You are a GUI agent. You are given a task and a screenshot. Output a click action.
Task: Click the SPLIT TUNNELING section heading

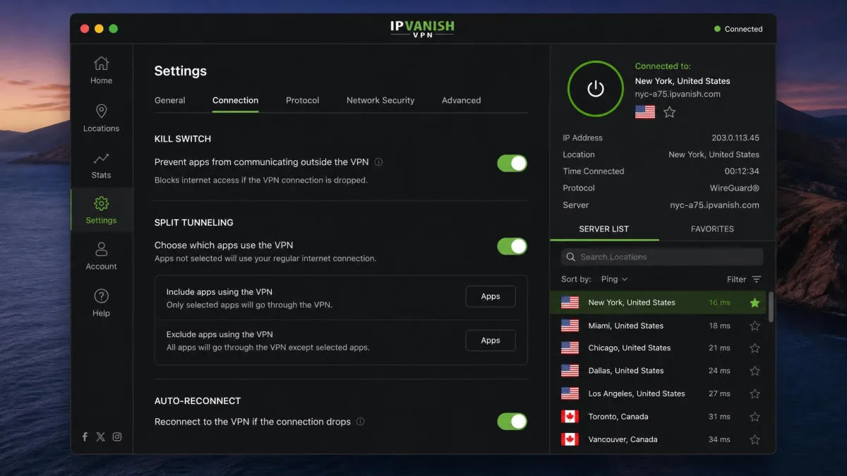click(194, 222)
